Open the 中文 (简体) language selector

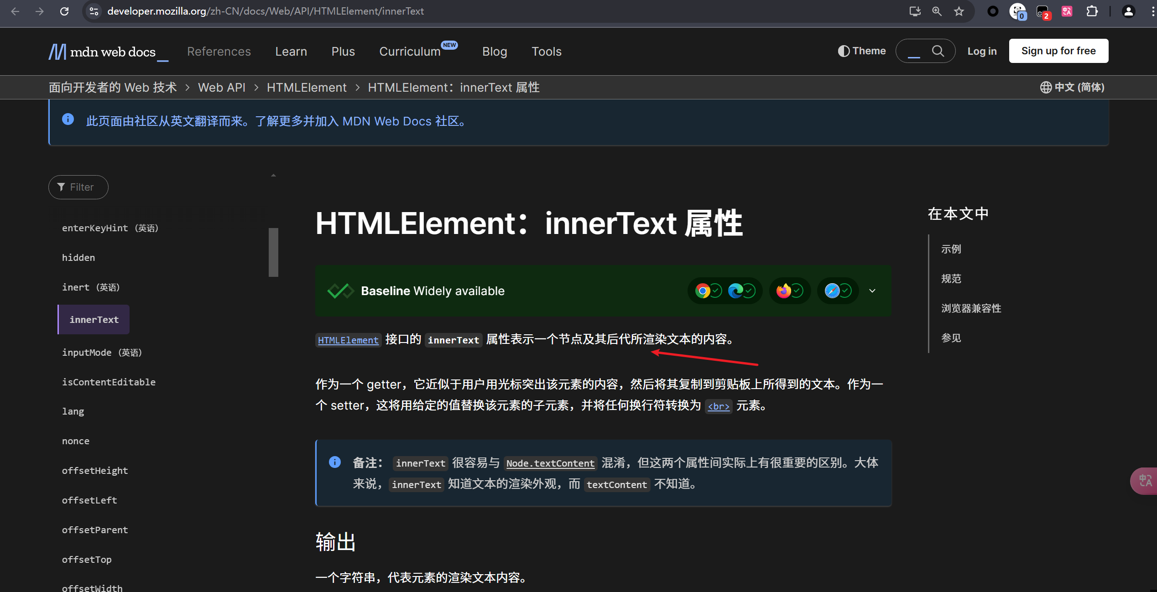pos(1072,87)
